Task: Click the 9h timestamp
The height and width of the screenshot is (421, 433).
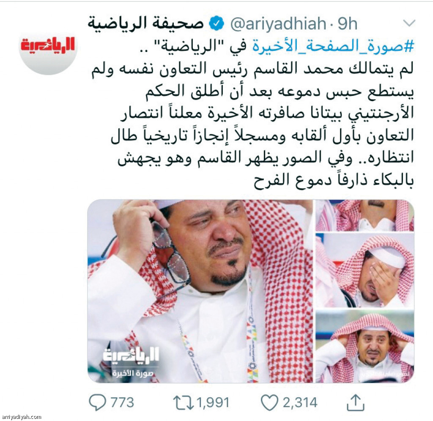Action: (348, 24)
